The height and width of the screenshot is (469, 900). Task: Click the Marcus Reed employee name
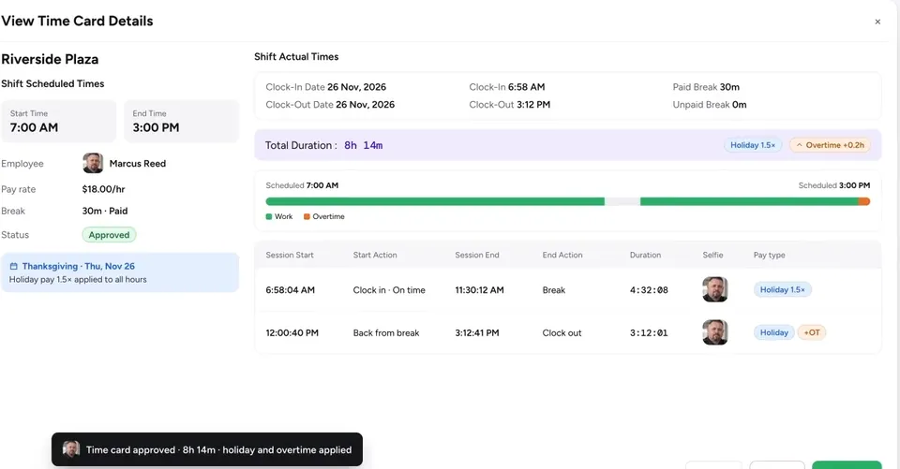tap(138, 164)
